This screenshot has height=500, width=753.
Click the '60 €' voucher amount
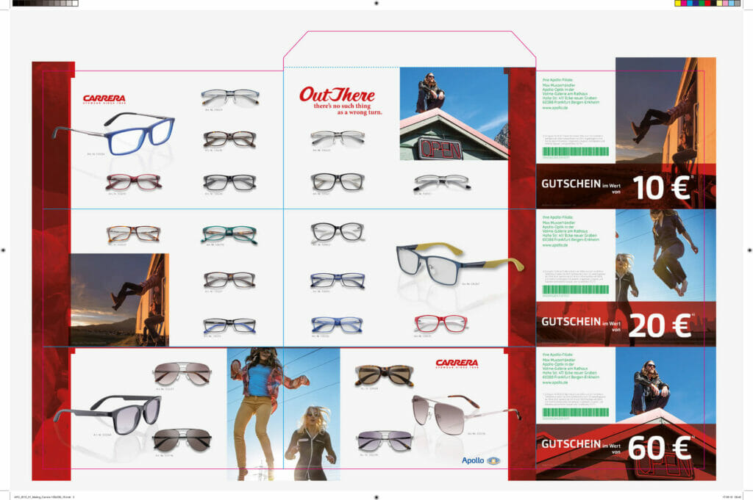(x=660, y=448)
